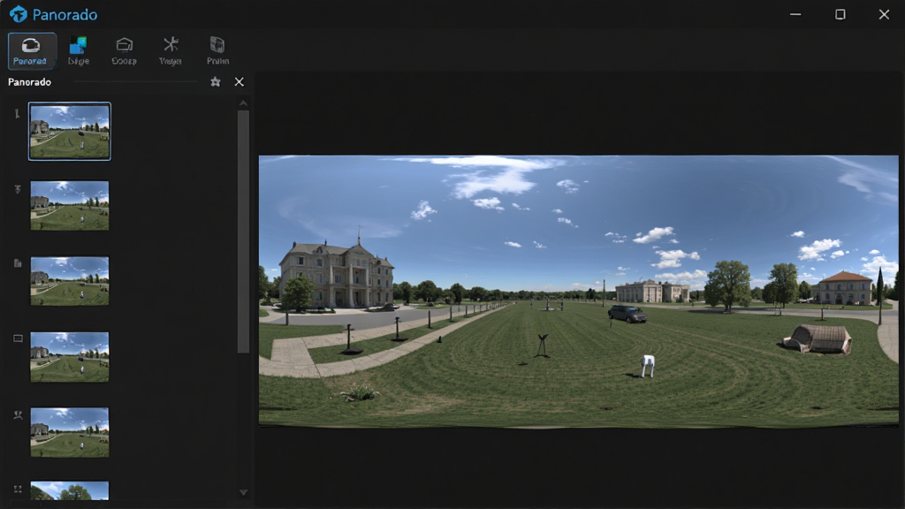Click the thumbnail list scrollbar handle
This screenshot has width=905, height=509.
pyautogui.click(x=244, y=232)
